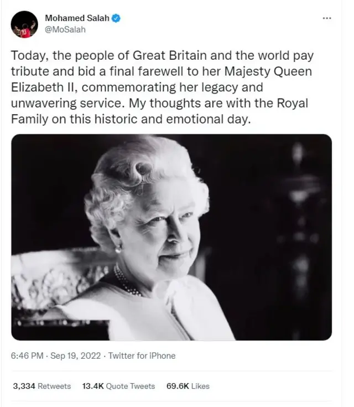
Task: Click the blue verified badge
Action: pyautogui.click(x=116, y=18)
